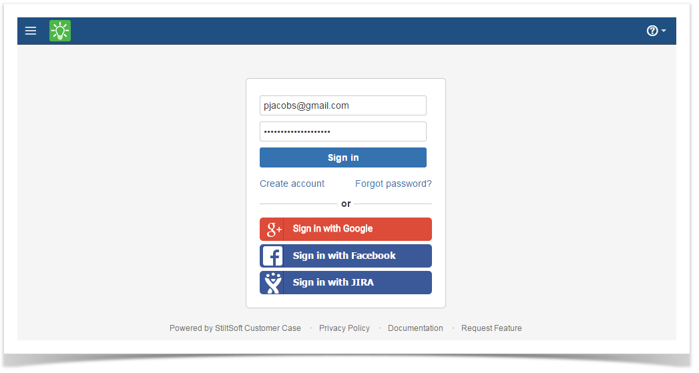Click the blue Sign in button
699x373 pixels.
coord(342,157)
